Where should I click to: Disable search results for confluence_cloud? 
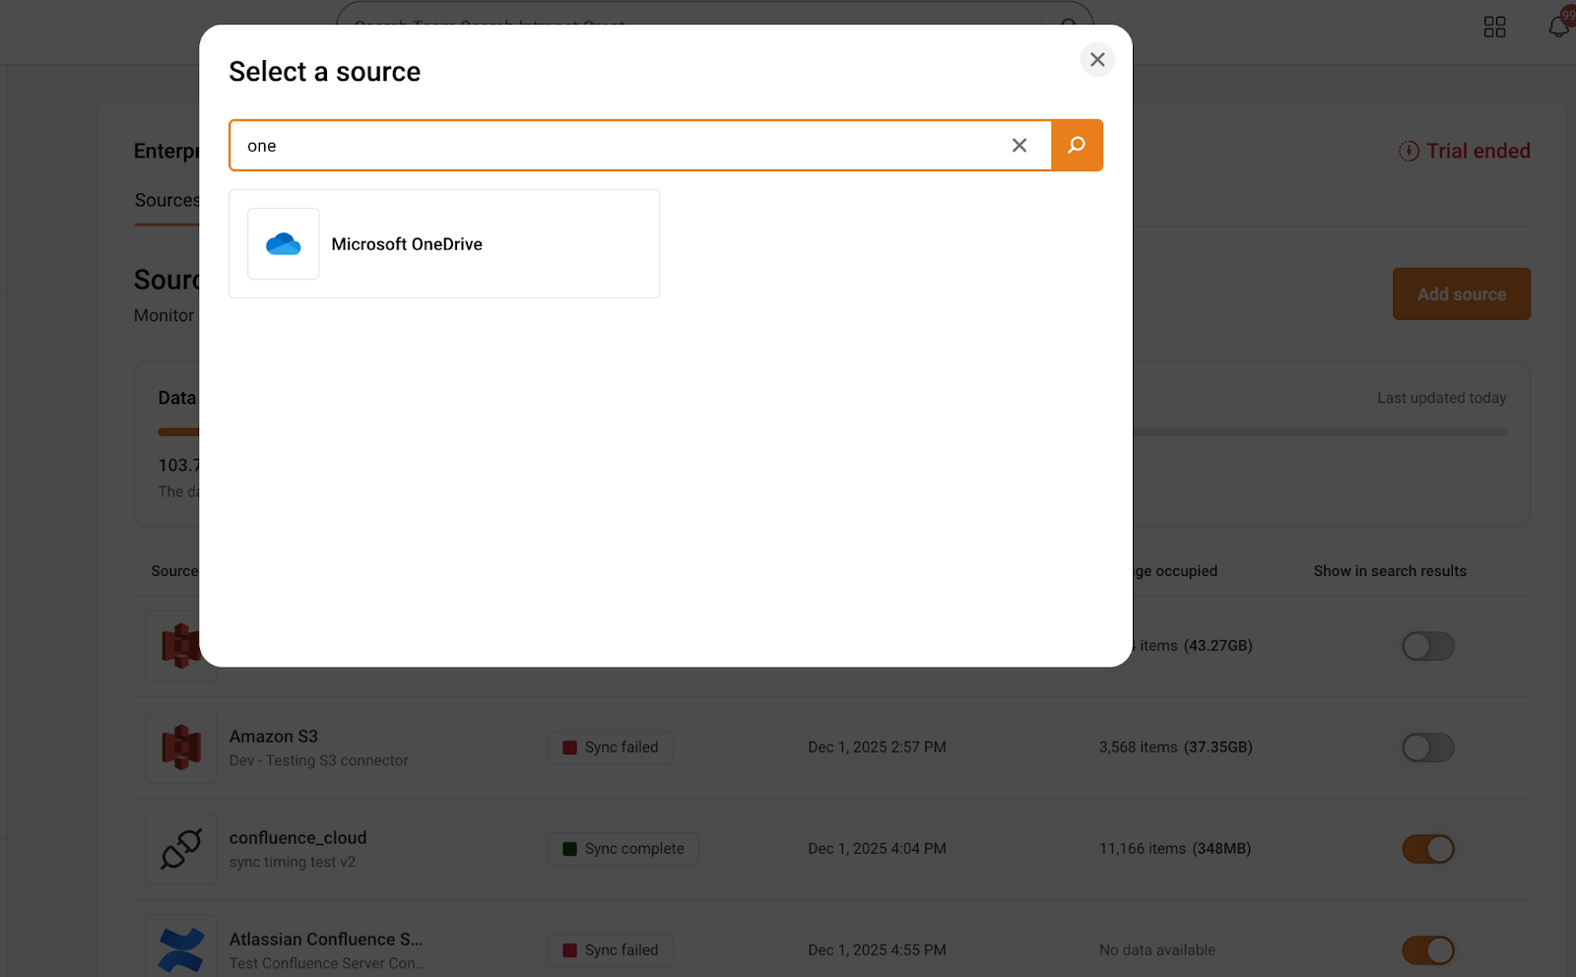pos(1427,849)
